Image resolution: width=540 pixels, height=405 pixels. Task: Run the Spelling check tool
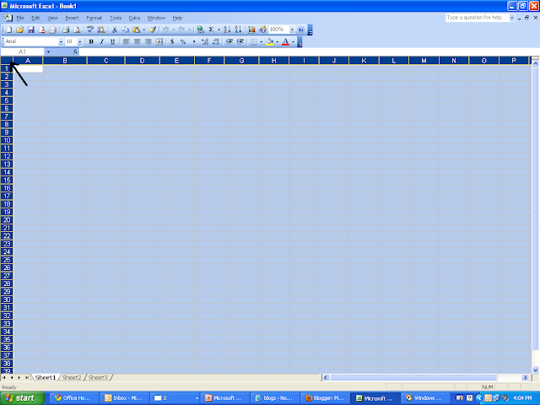pos(90,30)
